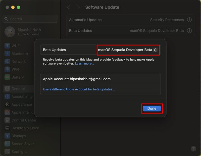The image size is (201, 156).
Task: Click the Wi-Fi icon in sidebar
Action: click(x=7, y=46)
